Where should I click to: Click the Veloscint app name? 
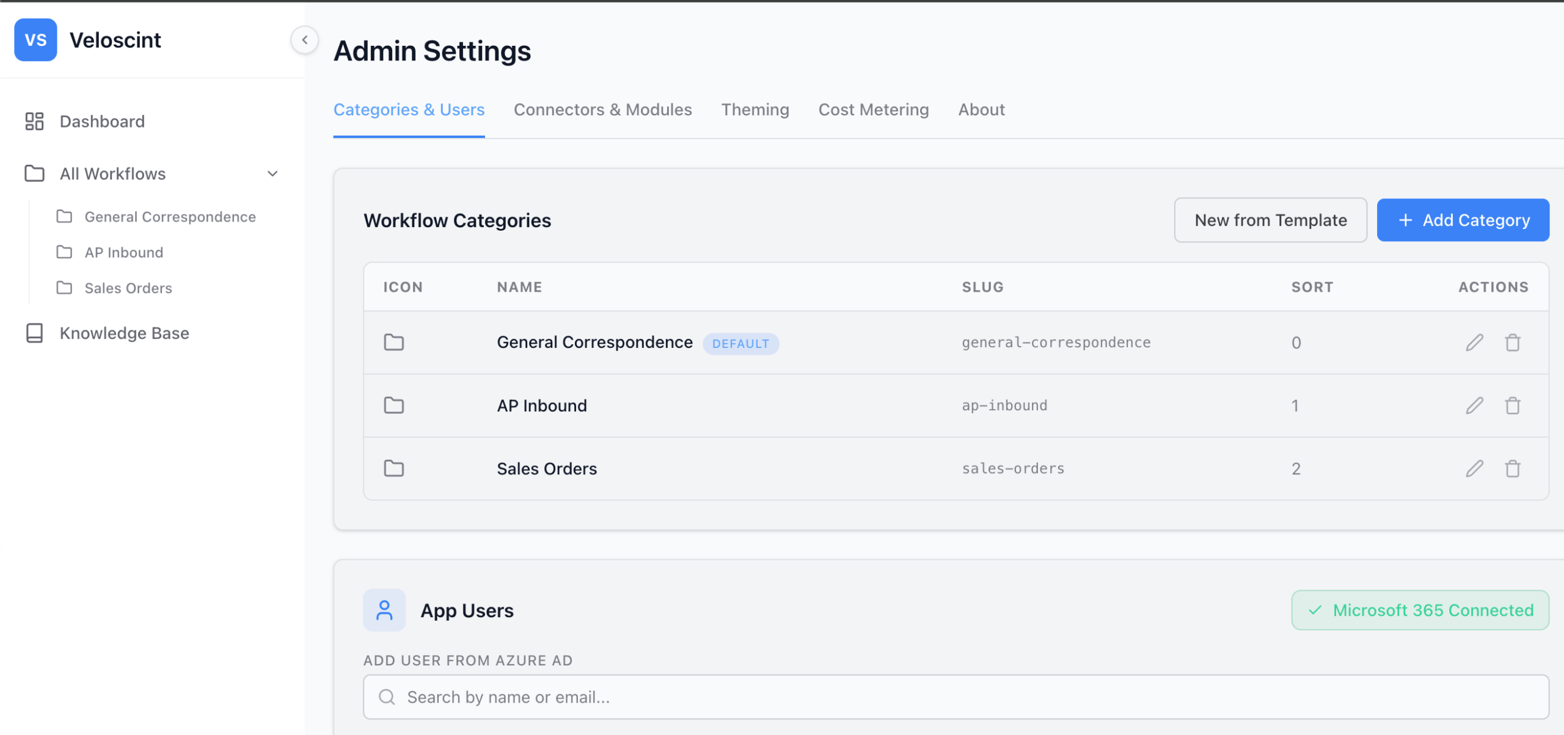[x=115, y=40]
